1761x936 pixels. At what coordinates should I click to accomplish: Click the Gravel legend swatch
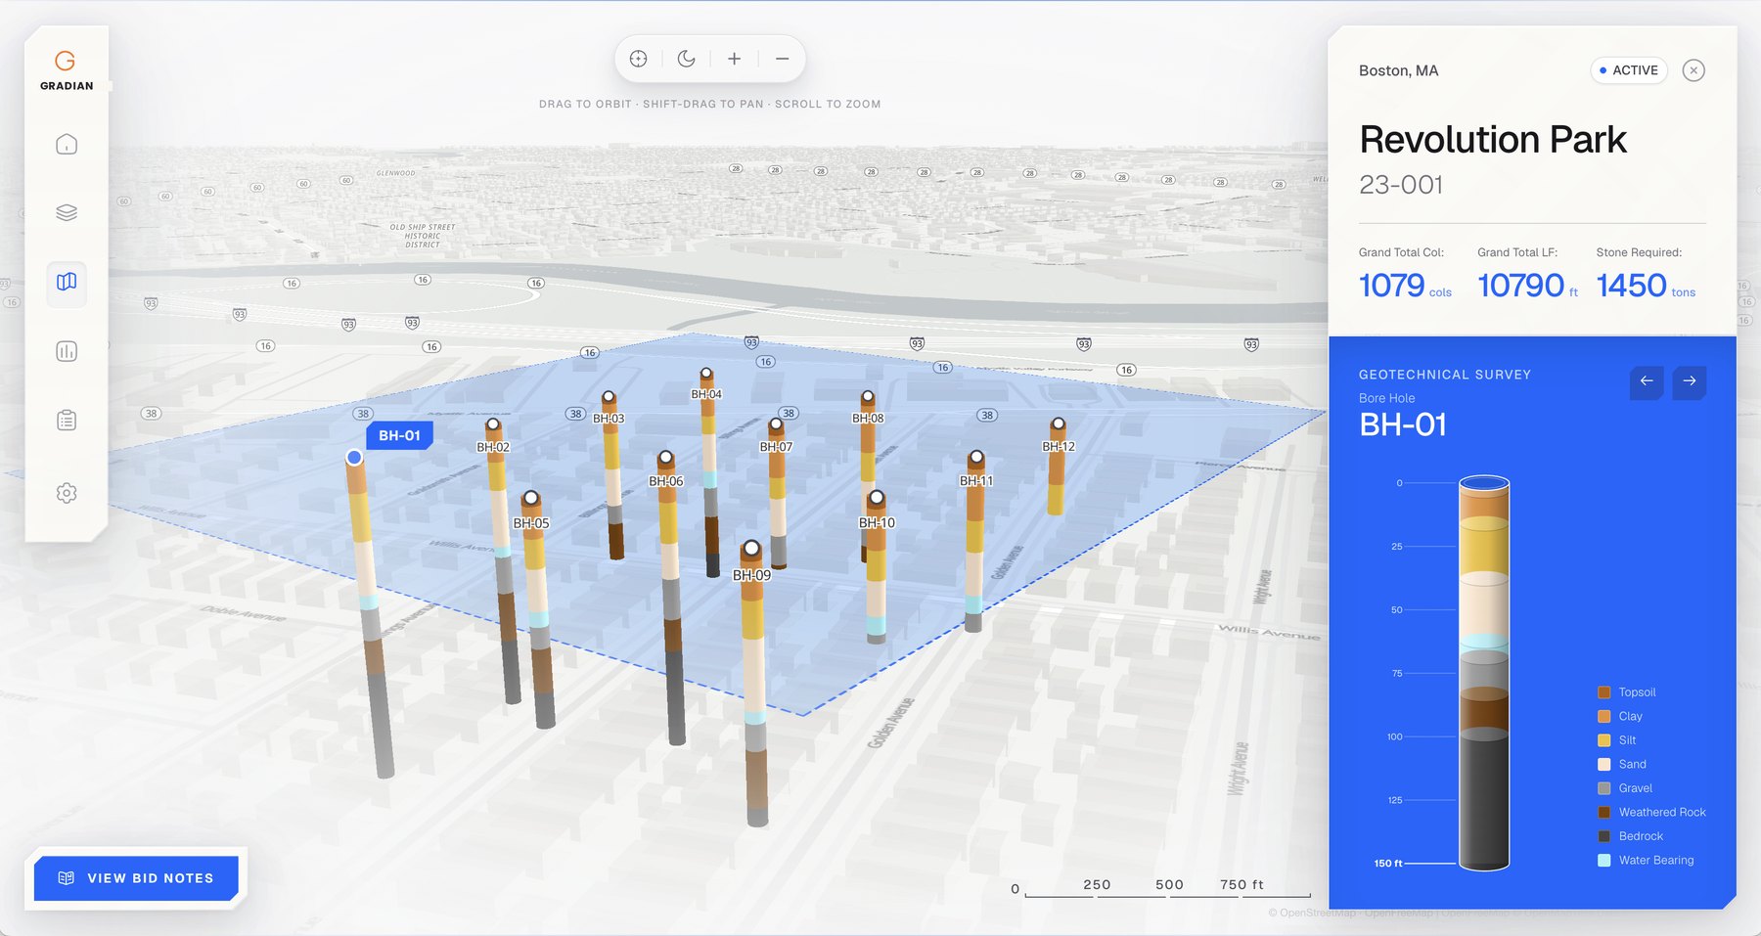point(1604,788)
